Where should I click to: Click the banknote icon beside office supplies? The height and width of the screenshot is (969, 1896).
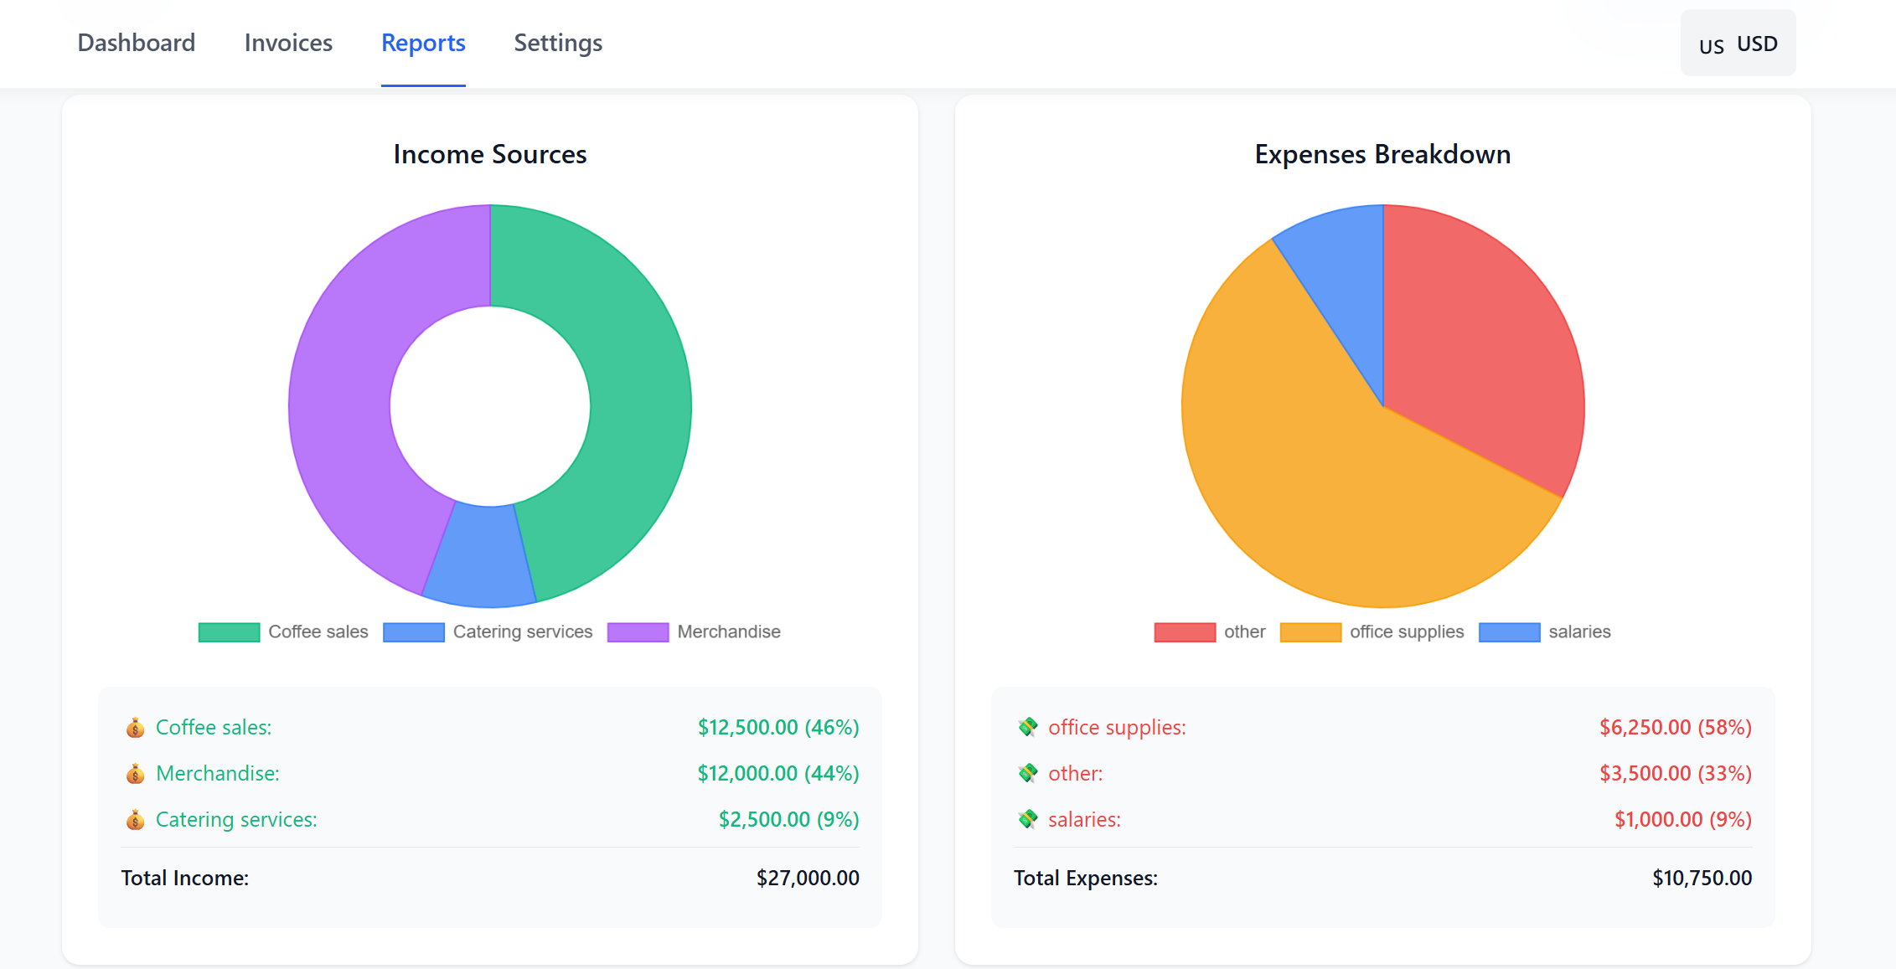click(x=1029, y=728)
